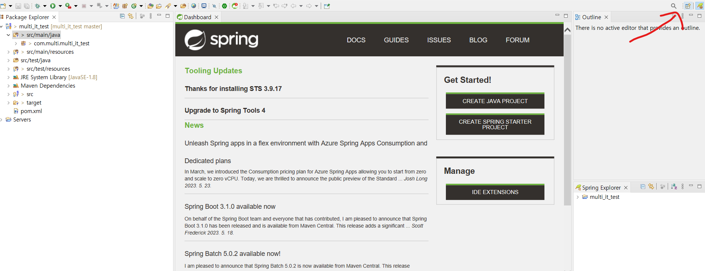Open the BLOG link in header
705x271 pixels.
click(x=478, y=40)
